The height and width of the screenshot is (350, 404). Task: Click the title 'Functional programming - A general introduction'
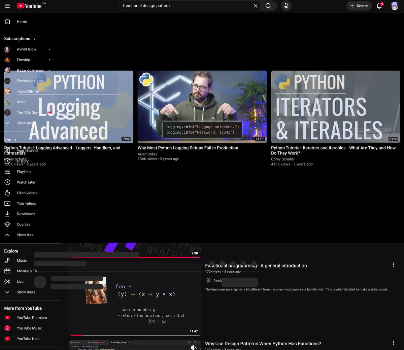pos(256,266)
